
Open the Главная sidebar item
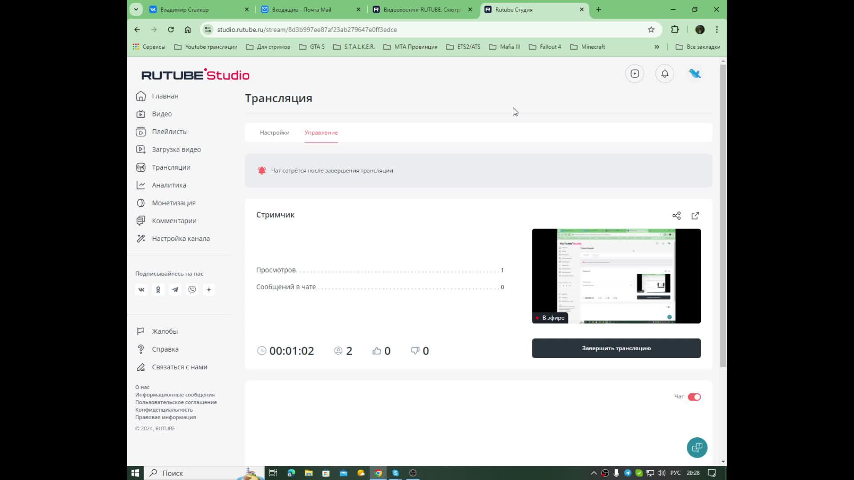click(157, 96)
